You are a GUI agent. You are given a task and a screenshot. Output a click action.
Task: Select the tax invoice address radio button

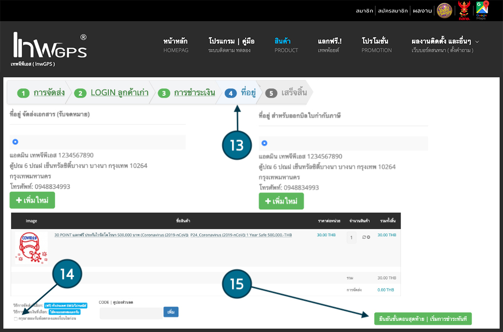(x=264, y=143)
